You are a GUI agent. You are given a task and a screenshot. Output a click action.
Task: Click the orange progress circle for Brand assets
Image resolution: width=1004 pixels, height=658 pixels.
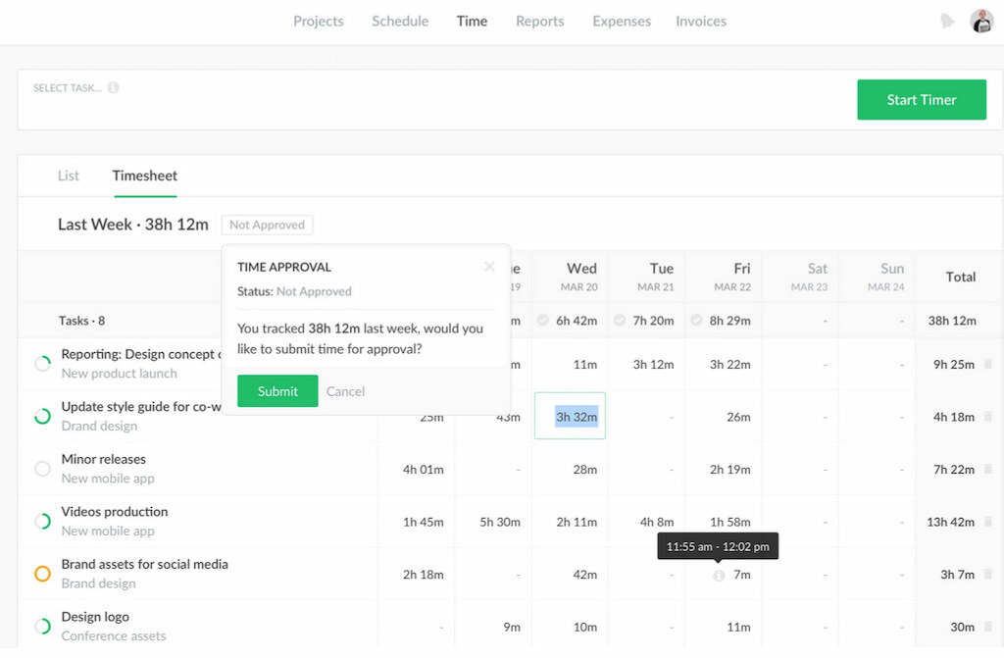[42, 575]
